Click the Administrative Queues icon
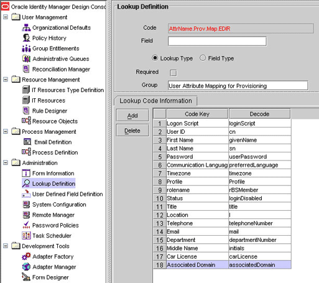 (x=26, y=58)
